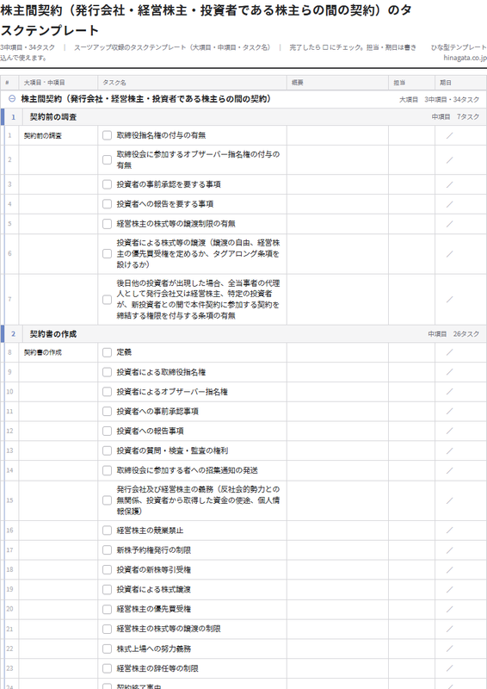Click the page title 株主間契約 タスクテンプレート

(x=206, y=20)
